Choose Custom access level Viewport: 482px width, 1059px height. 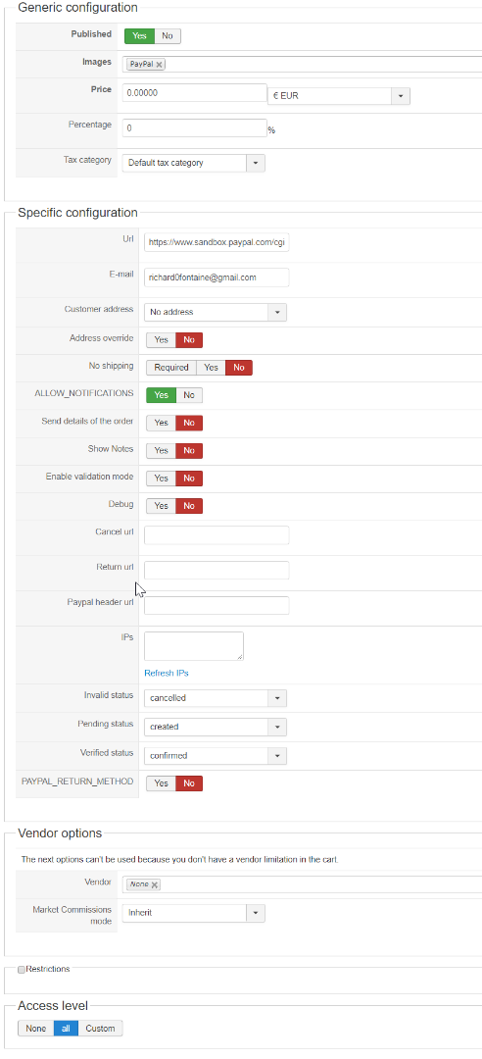pos(101,1029)
